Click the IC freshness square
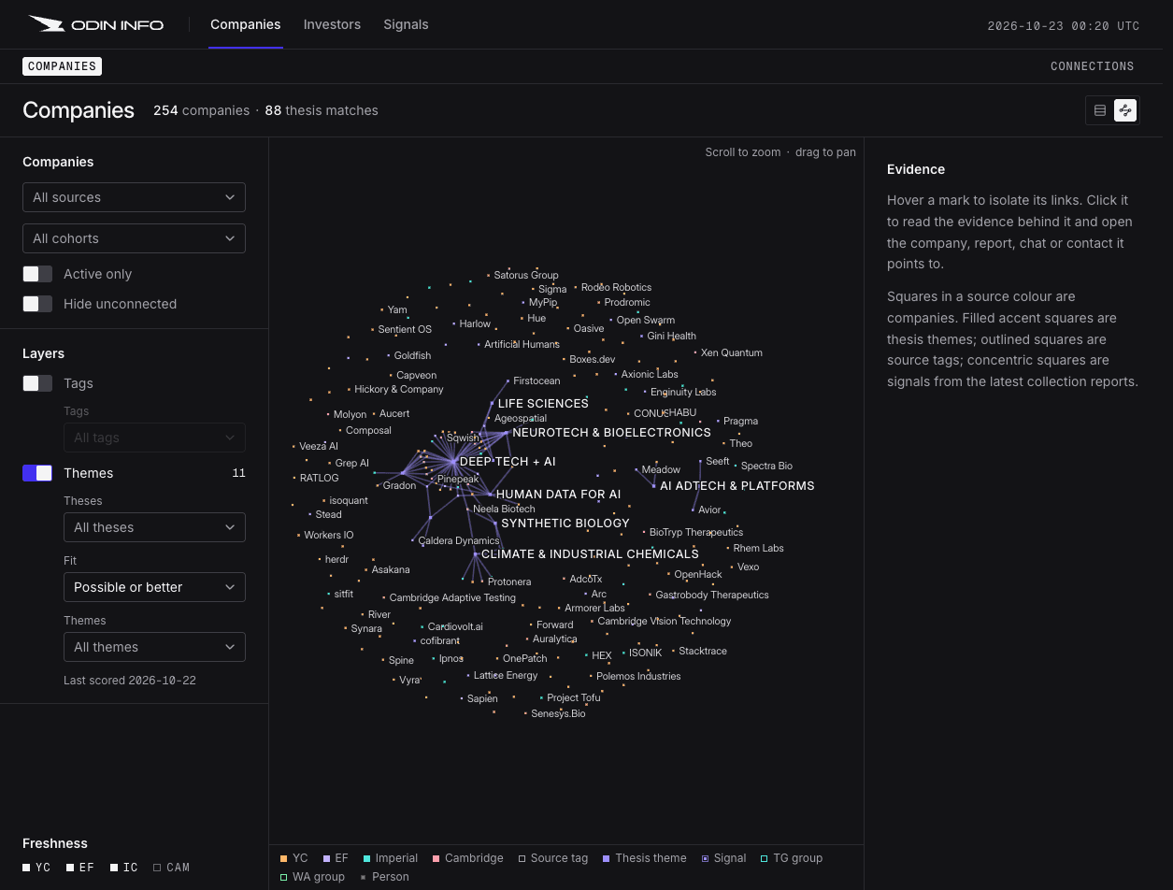 [x=114, y=868]
